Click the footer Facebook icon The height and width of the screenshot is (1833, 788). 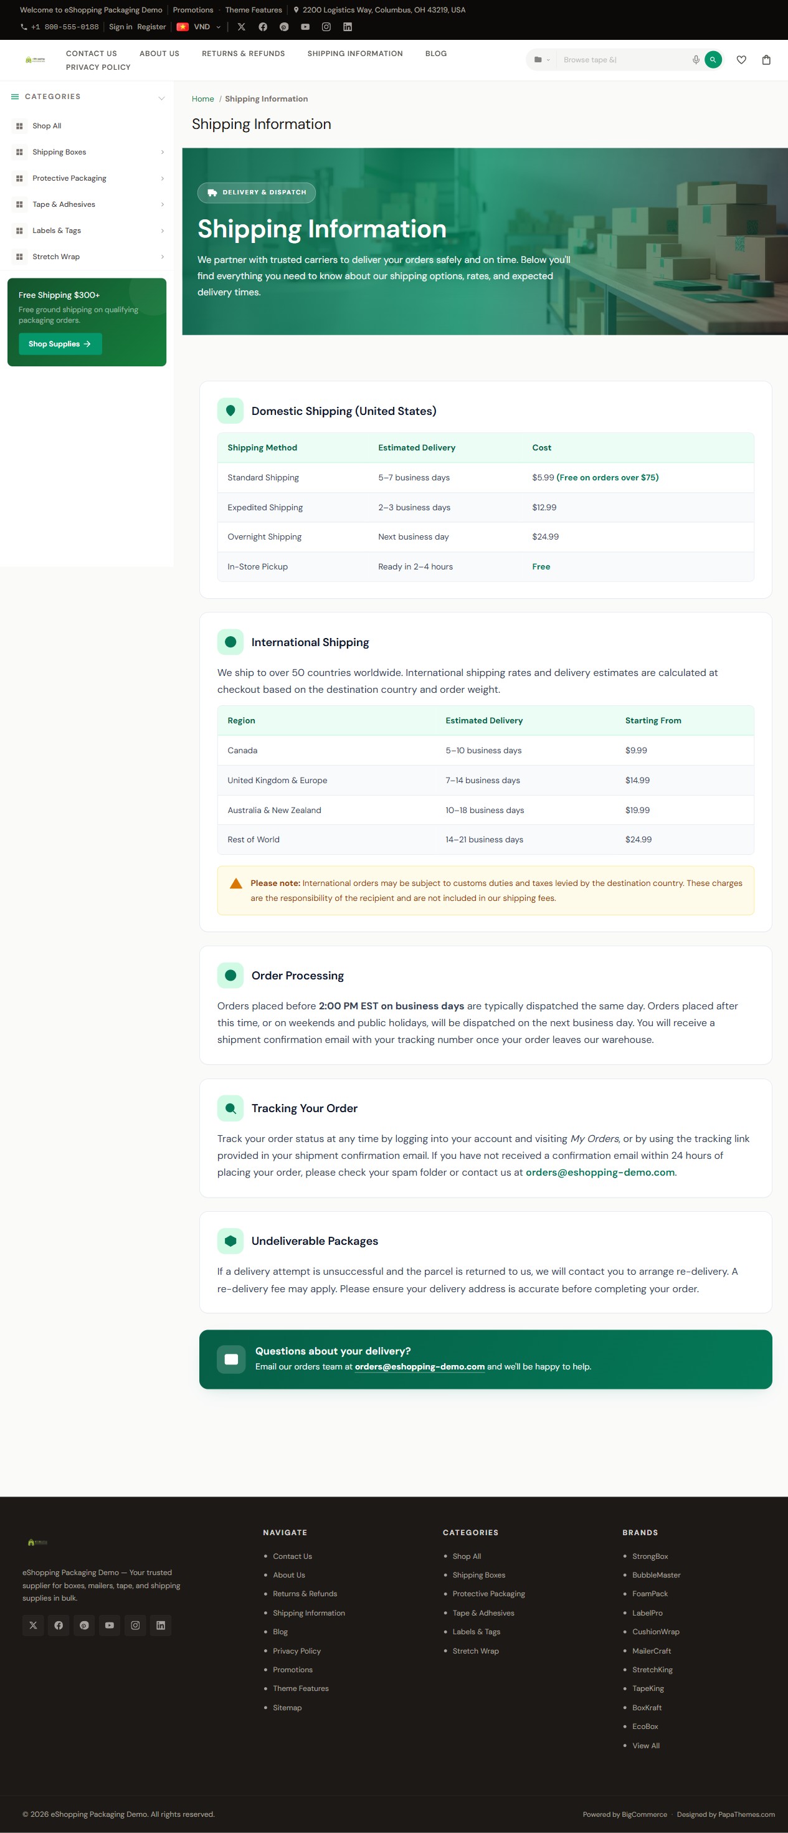(59, 1626)
